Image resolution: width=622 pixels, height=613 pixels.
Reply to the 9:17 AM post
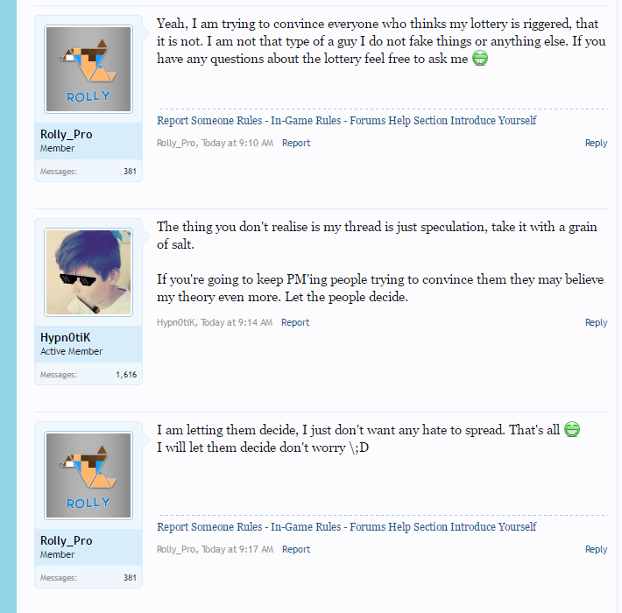(x=596, y=549)
